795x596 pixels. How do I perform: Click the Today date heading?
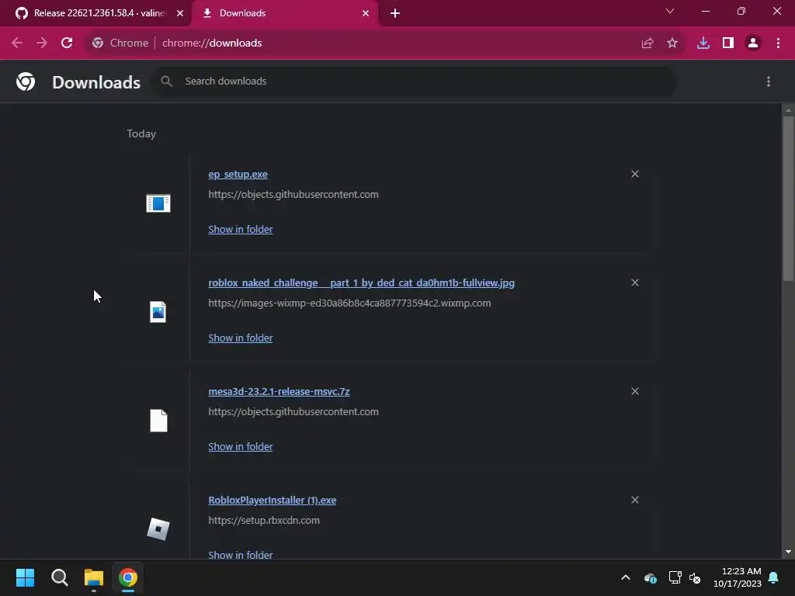[x=141, y=133]
